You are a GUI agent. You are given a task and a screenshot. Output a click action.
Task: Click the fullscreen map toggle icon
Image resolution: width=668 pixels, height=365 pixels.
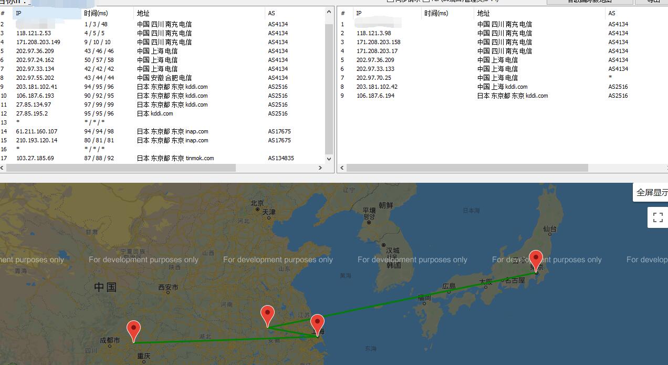[x=657, y=217]
